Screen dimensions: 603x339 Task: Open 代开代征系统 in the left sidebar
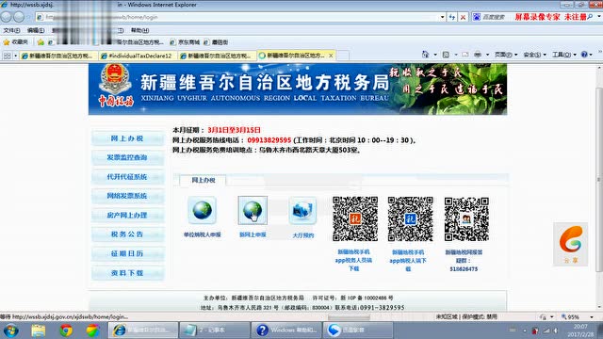tap(128, 177)
